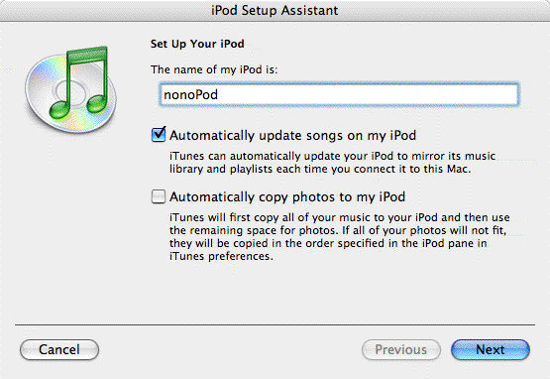
Task: Proceed with the Next button
Action: [490, 349]
